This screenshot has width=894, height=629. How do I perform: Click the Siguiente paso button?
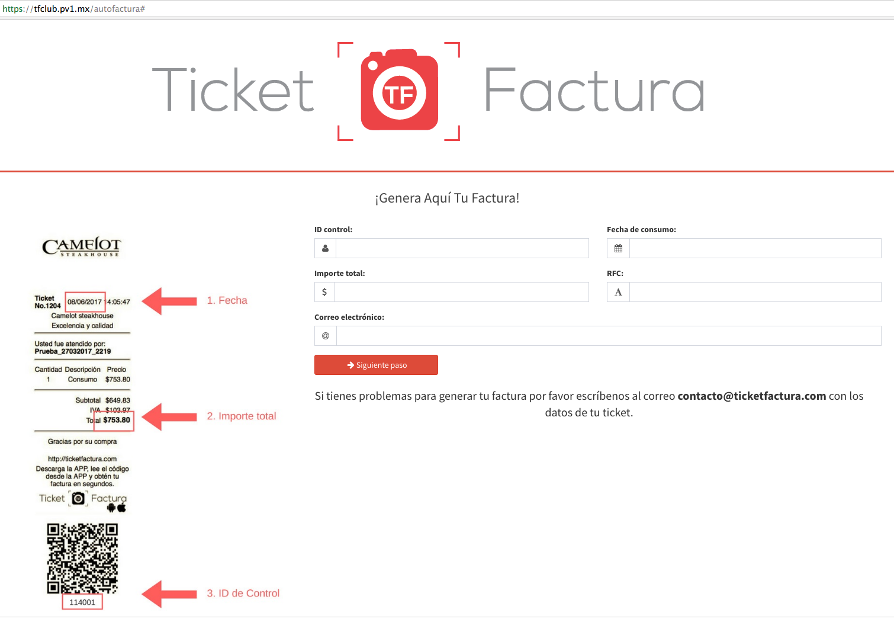[376, 365]
